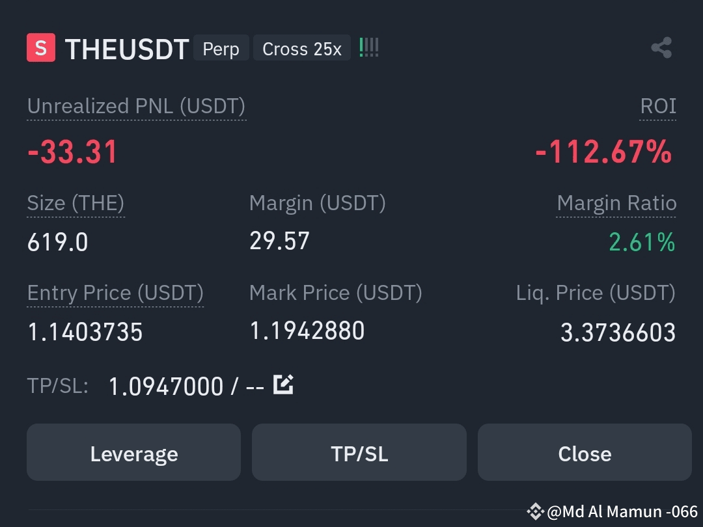Tap the Entry Price (USDT) label
The width and height of the screenshot is (703, 527).
(x=115, y=293)
